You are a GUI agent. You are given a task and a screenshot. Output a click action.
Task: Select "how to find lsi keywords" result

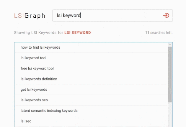(91, 47)
